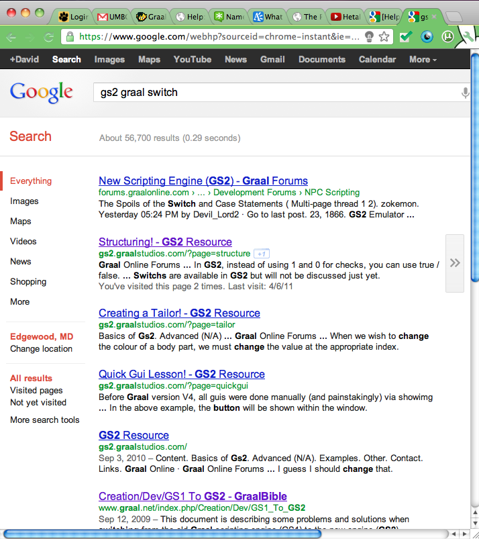The width and height of the screenshot is (479, 539).
Task: Select Images in the black navigation bar
Action: click(x=109, y=60)
